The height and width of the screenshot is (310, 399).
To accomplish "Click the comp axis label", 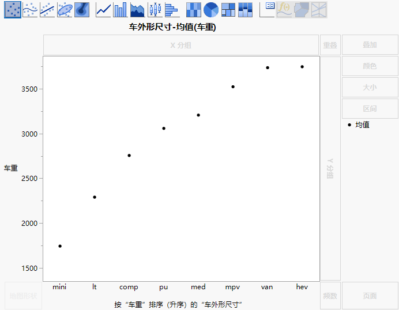I will click(129, 288).
